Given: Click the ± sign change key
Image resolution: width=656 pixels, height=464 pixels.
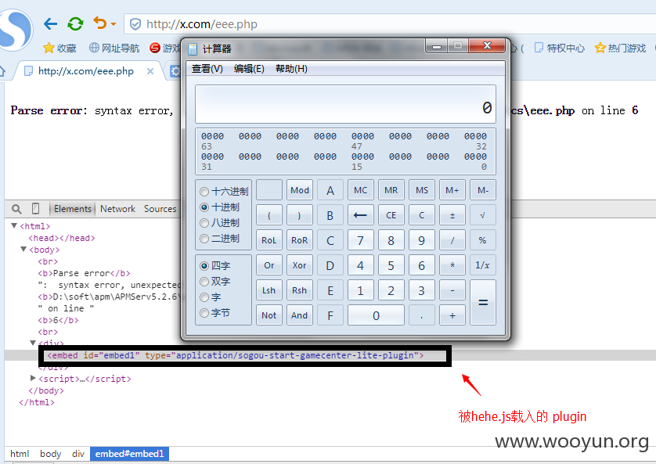Looking at the screenshot, I should click(x=452, y=215).
